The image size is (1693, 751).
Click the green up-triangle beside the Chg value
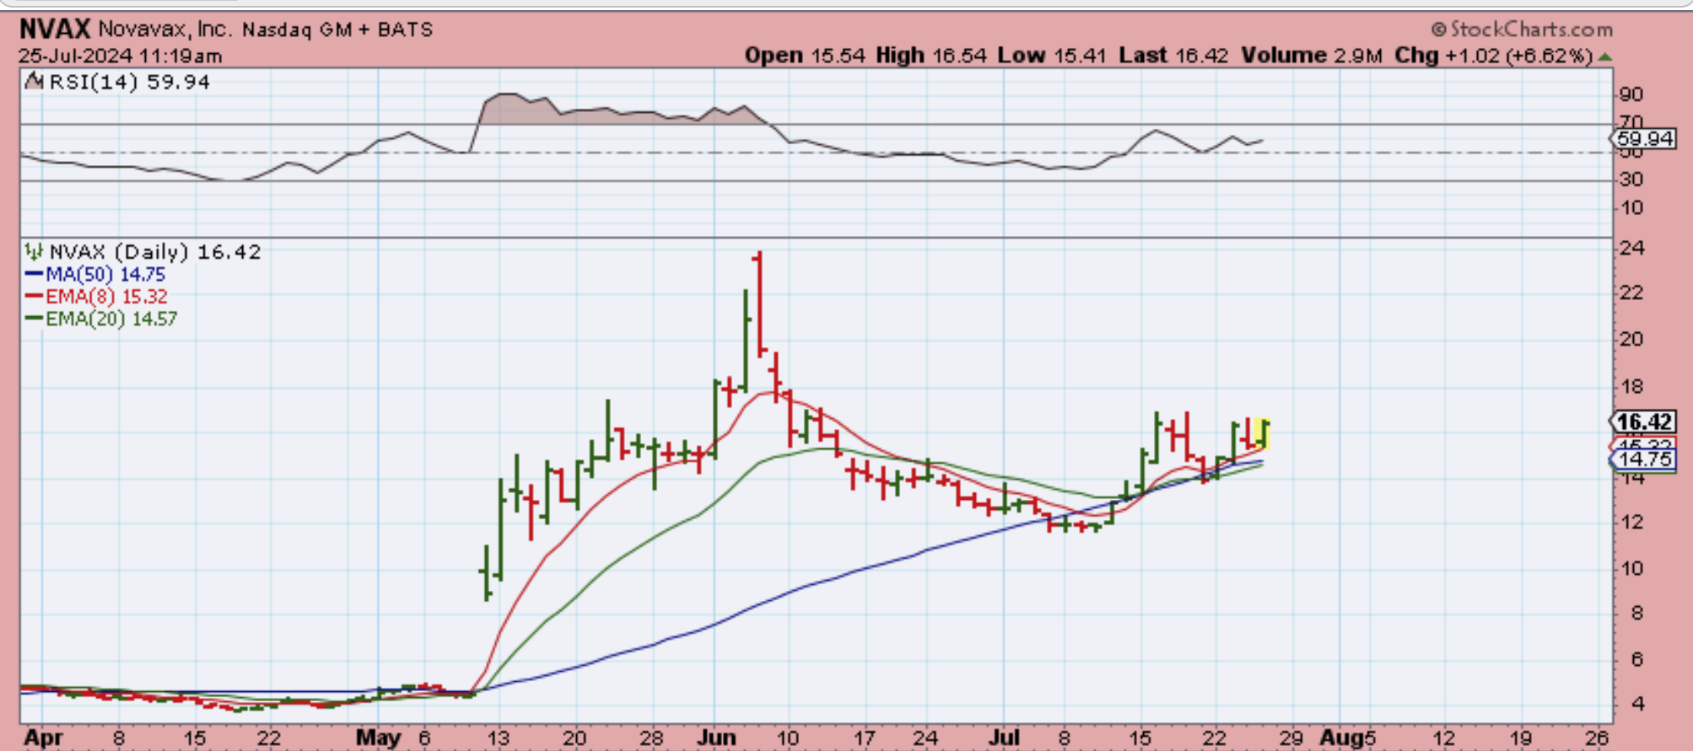pyautogui.click(x=1604, y=56)
